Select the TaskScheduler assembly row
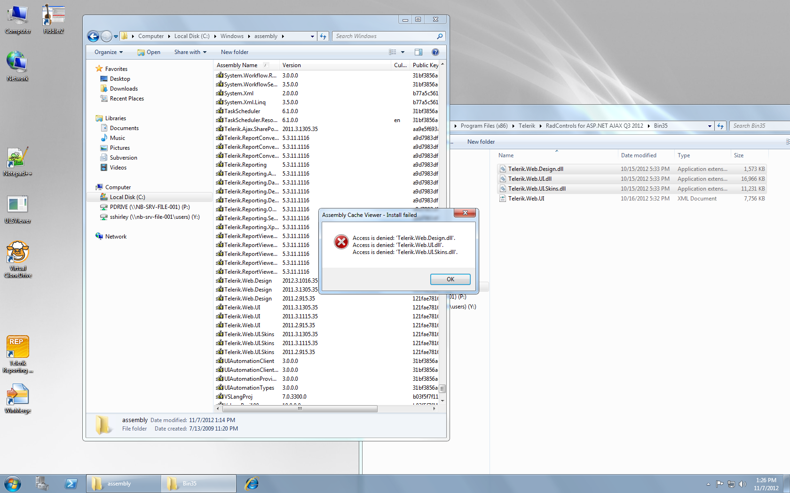790x493 pixels. [327, 111]
